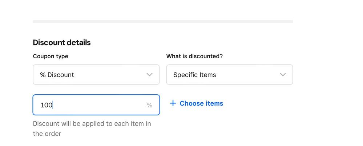Click blank area right of Choose items
This screenshot has width=363, height=146.
coord(262,103)
